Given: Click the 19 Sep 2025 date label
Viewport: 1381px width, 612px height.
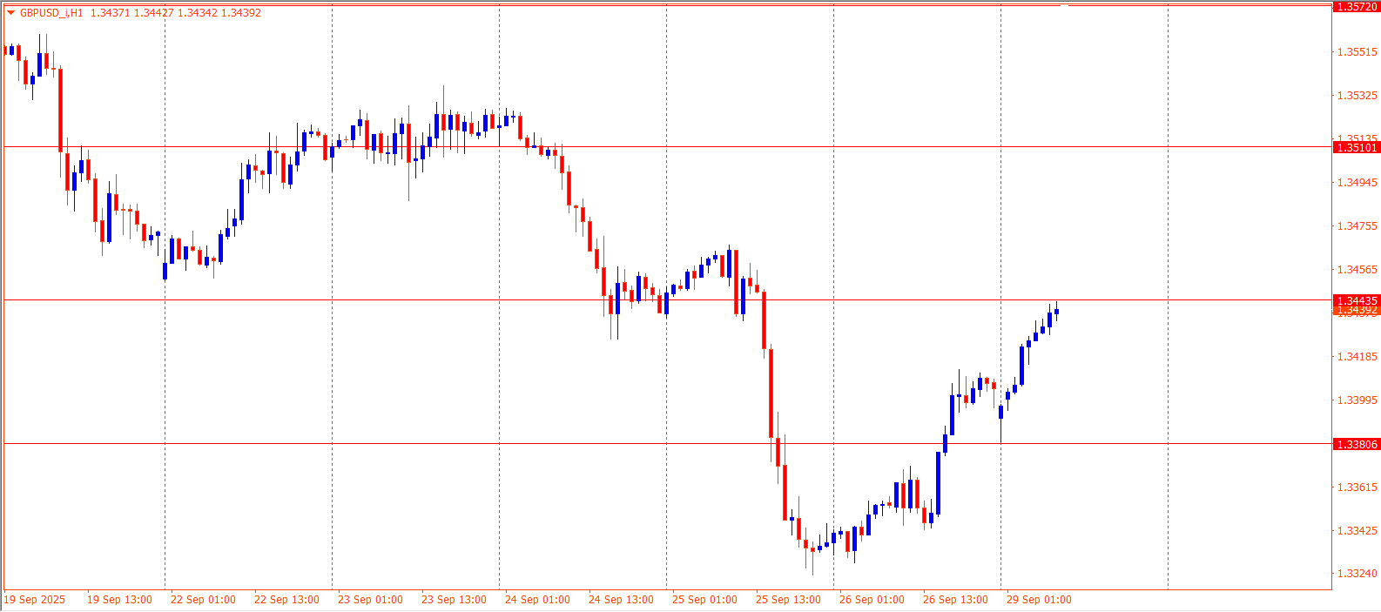Looking at the screenshot, I should pyautogui.click(x=35, y=600).
